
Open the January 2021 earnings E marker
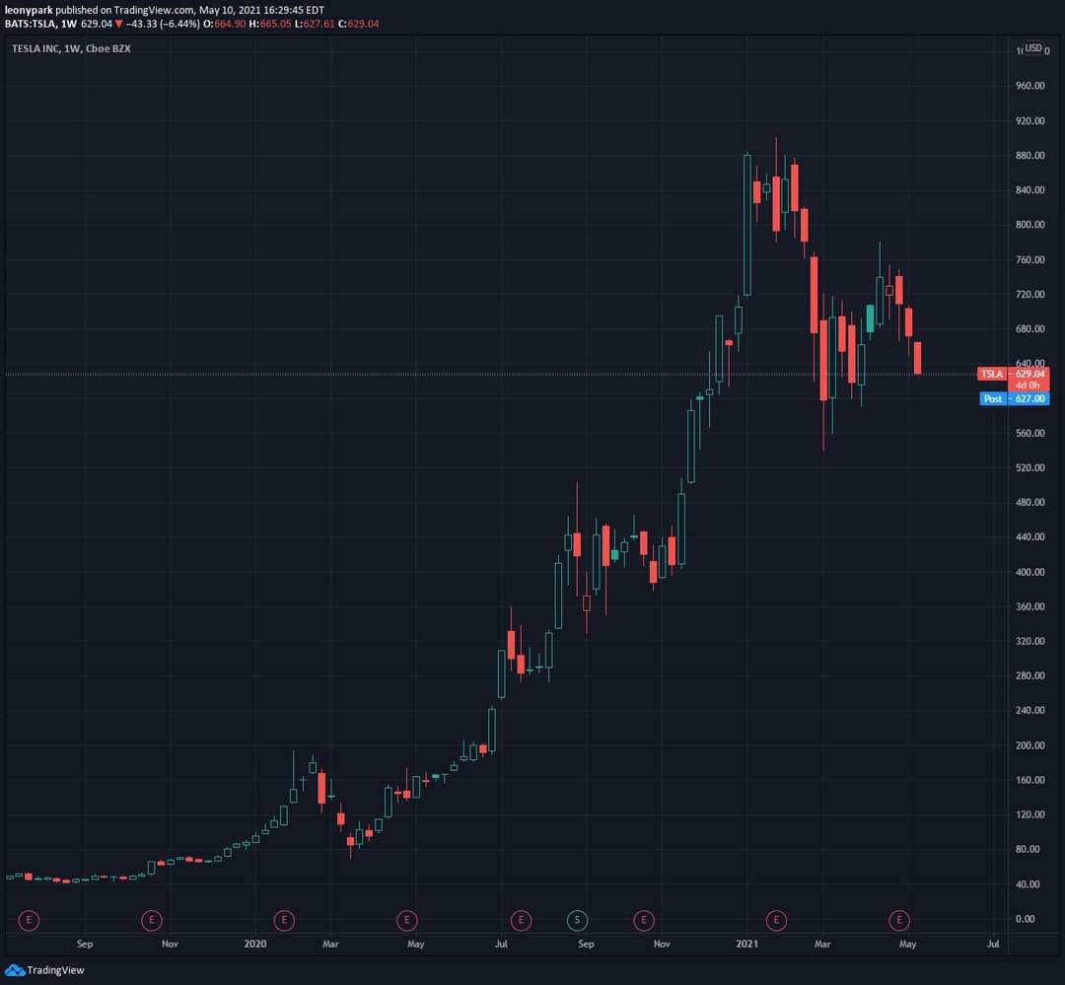[x=776, y=921]
